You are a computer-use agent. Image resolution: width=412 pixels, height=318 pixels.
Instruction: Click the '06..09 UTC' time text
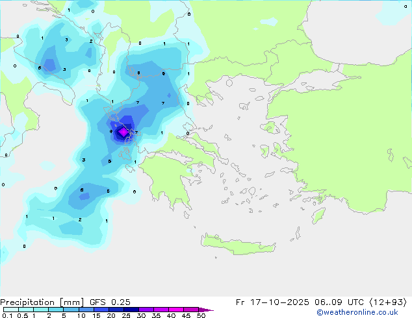point(339,302)
